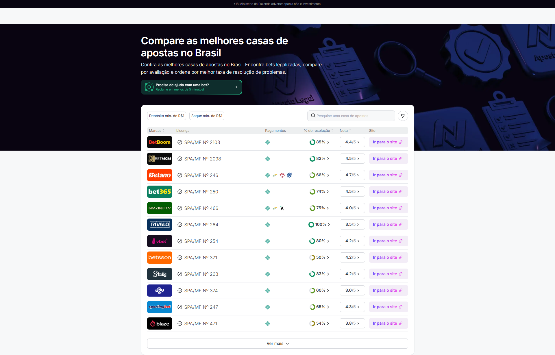The image size is (555, 355).
Task: Click the sportingbet brand logo
Action: (x=160, y=307)
